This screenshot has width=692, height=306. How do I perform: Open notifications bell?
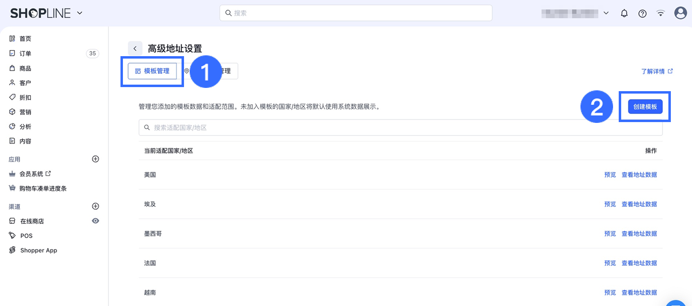point(624,13)
